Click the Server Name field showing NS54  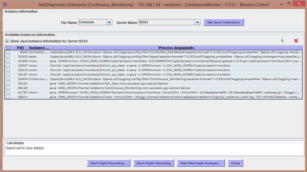(x=167, y=22)
